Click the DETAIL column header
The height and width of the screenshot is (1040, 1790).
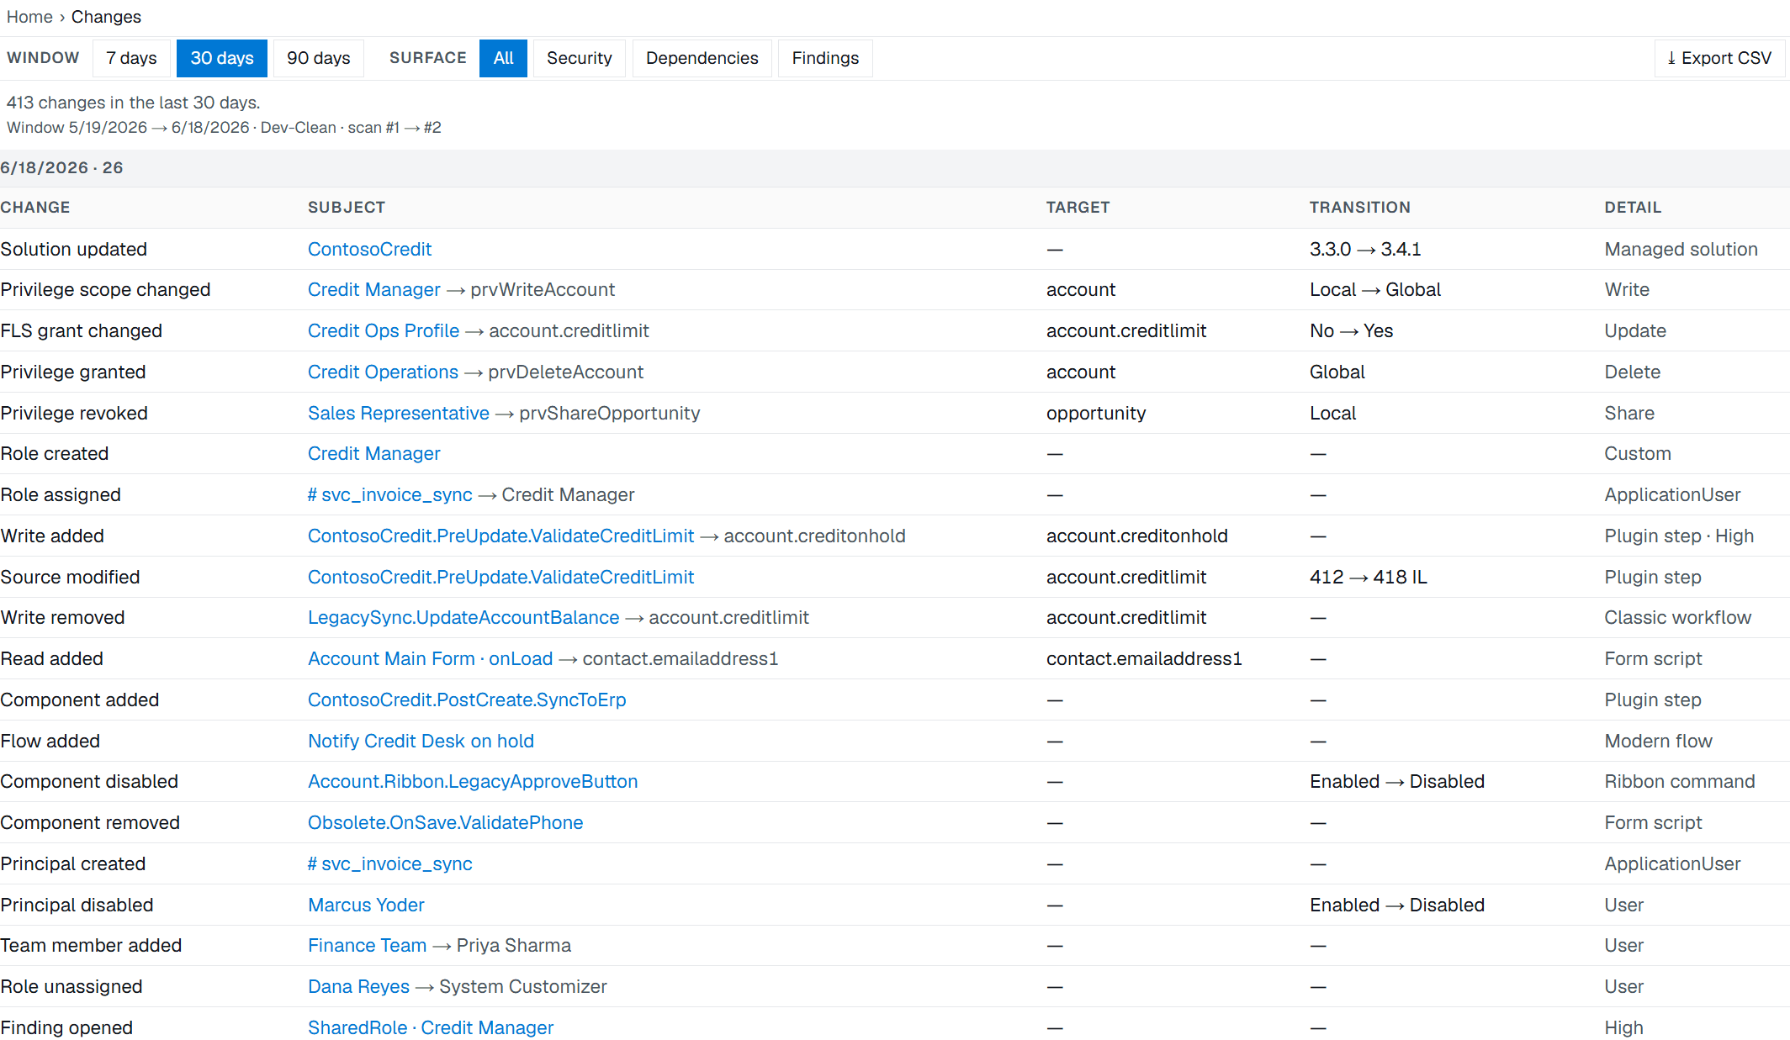coord(1633,208)
